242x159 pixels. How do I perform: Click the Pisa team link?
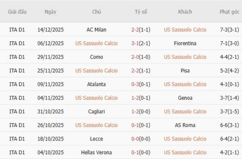[185, 70]
